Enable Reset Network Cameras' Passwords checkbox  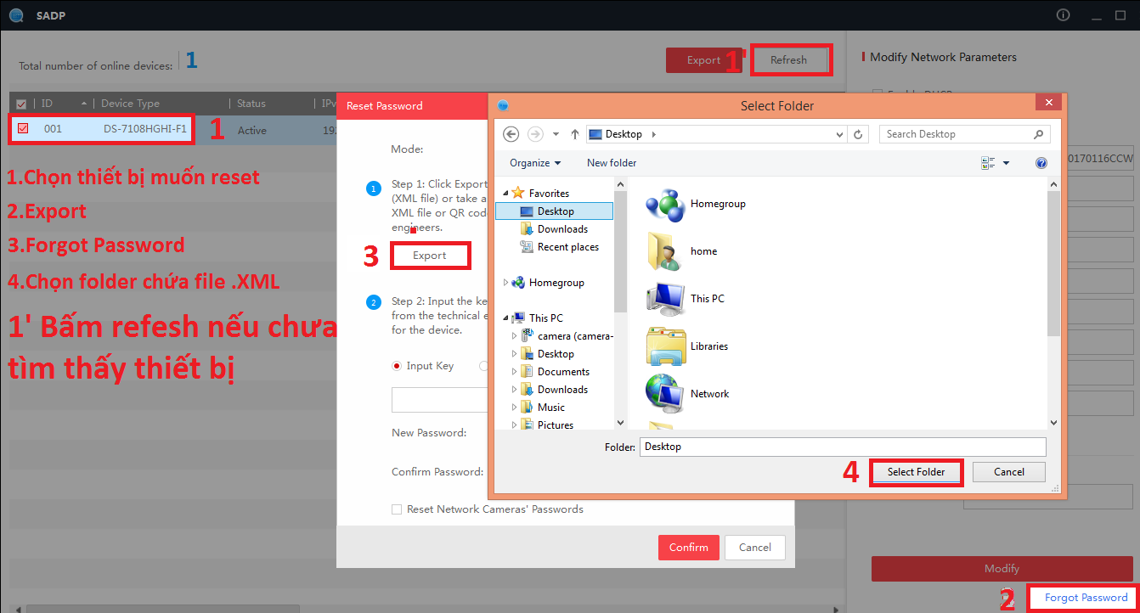[397, 509]
